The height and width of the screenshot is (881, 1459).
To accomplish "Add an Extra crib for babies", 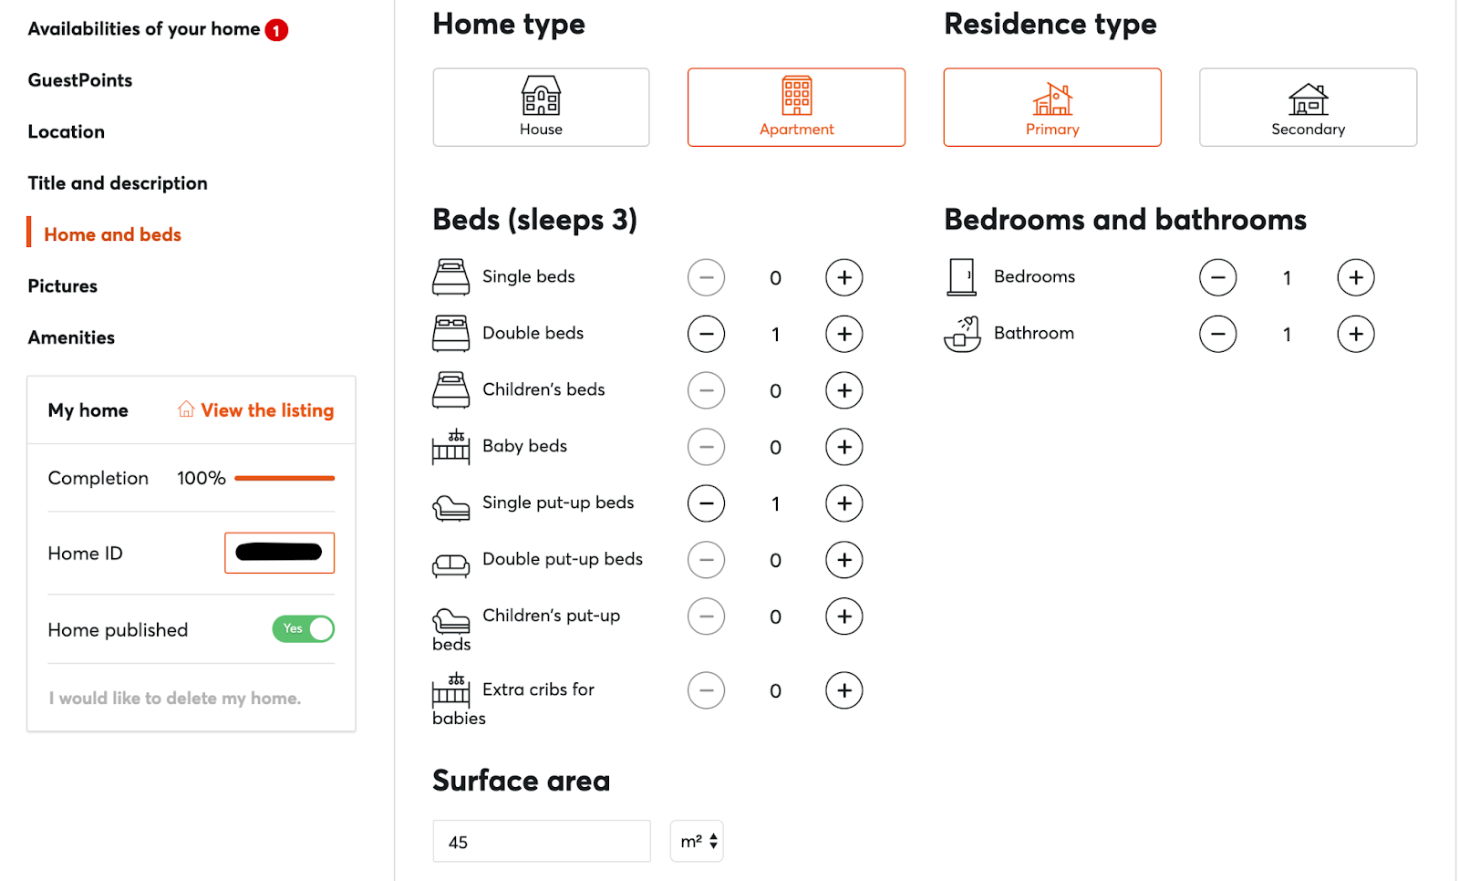I will [843, 690].
